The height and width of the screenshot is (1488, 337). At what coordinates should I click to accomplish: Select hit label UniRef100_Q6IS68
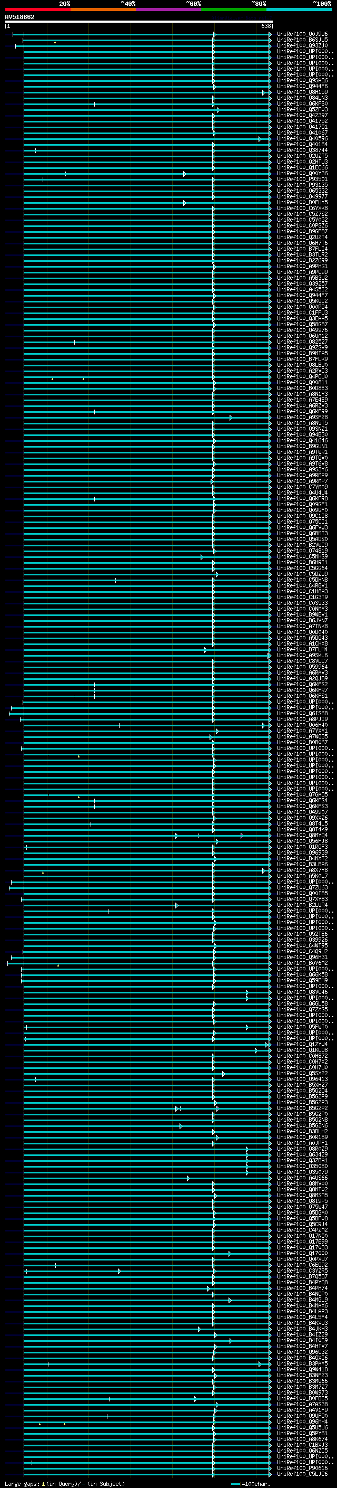tap(302, 714)
